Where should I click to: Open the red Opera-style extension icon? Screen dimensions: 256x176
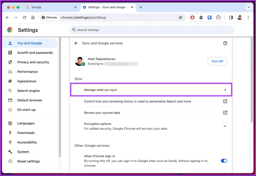tap(193, 18)
